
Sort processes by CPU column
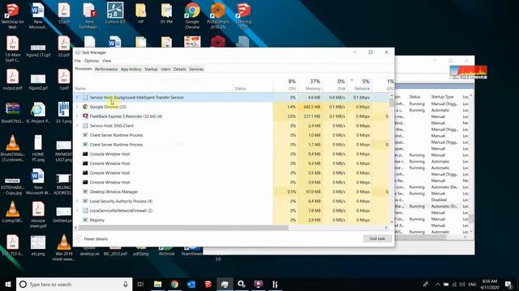pos(285,85)
